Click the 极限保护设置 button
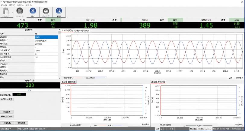The width and height of the screenshot is (245, 131). (7, 99)
